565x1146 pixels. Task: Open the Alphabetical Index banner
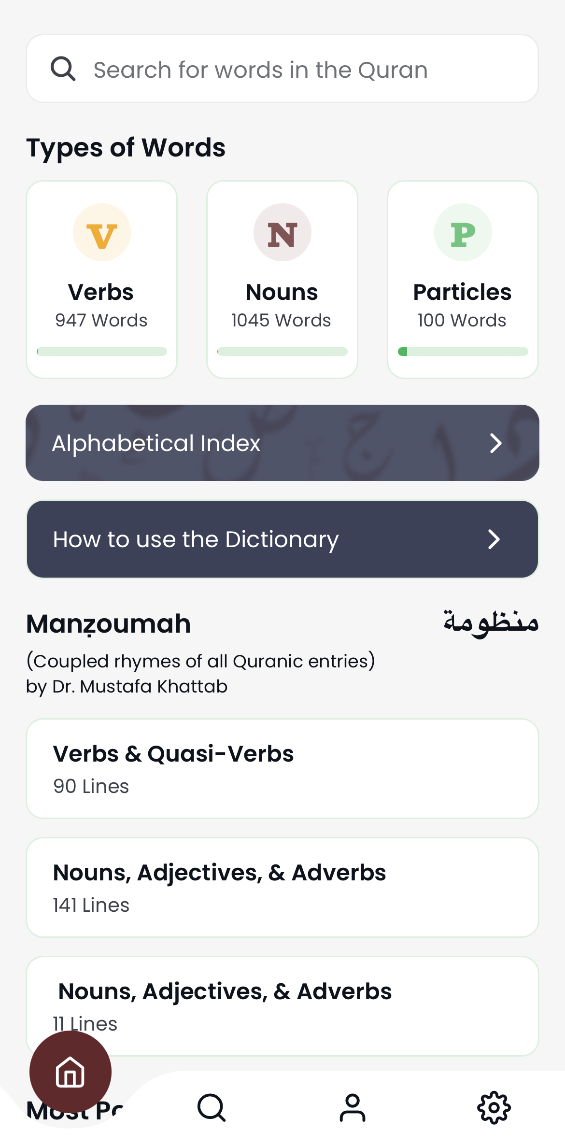tap(282, 443)
